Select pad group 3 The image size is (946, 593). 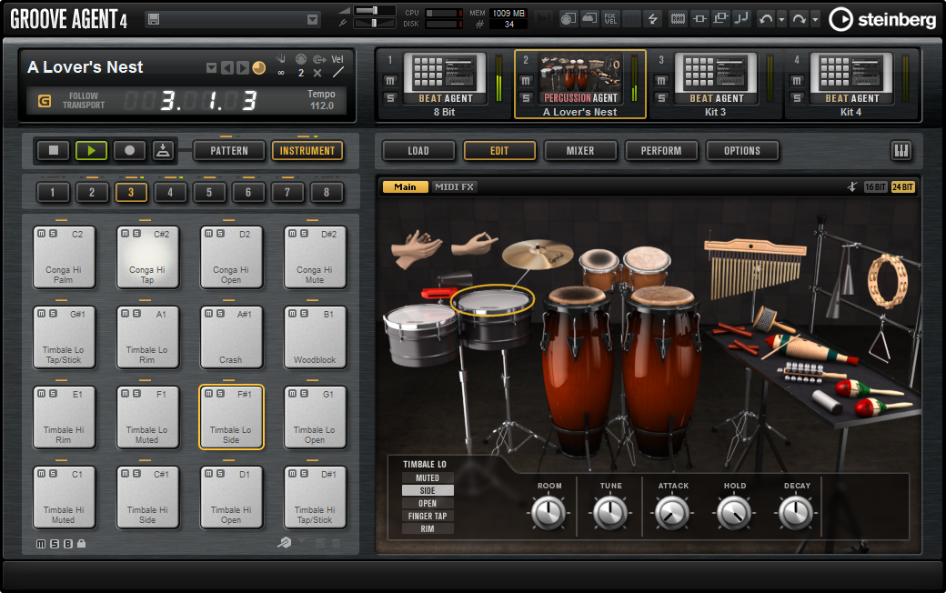(131, 193)
